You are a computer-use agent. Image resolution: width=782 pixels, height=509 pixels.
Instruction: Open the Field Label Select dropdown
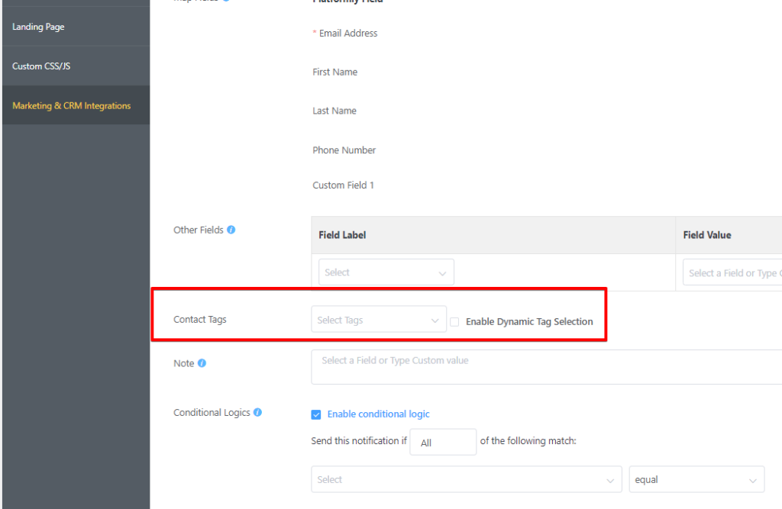coord(386,272)
